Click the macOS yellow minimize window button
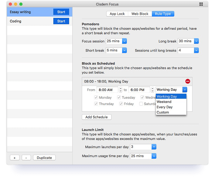Viewport: 215px width, 177px height. point(15,4)
